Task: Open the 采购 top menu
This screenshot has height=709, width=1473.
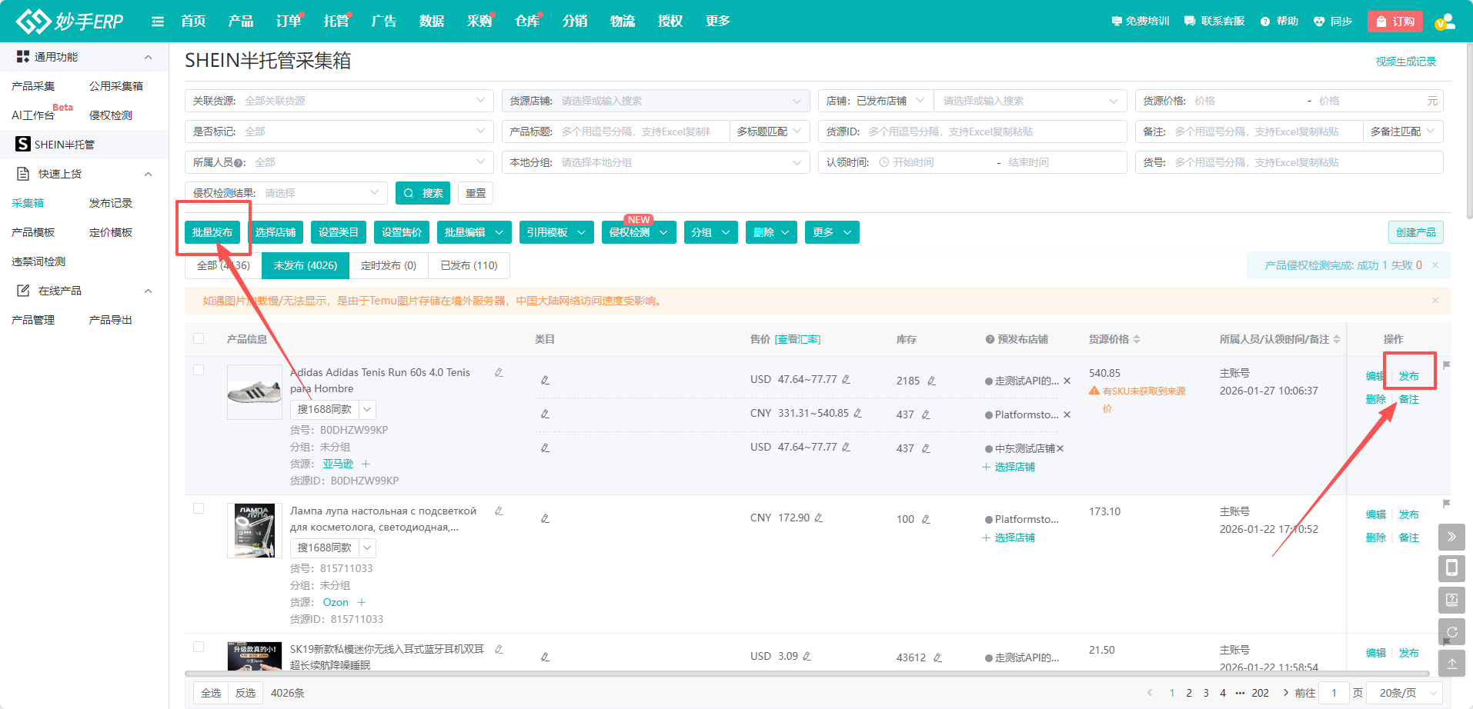Action: click(479, 22)
